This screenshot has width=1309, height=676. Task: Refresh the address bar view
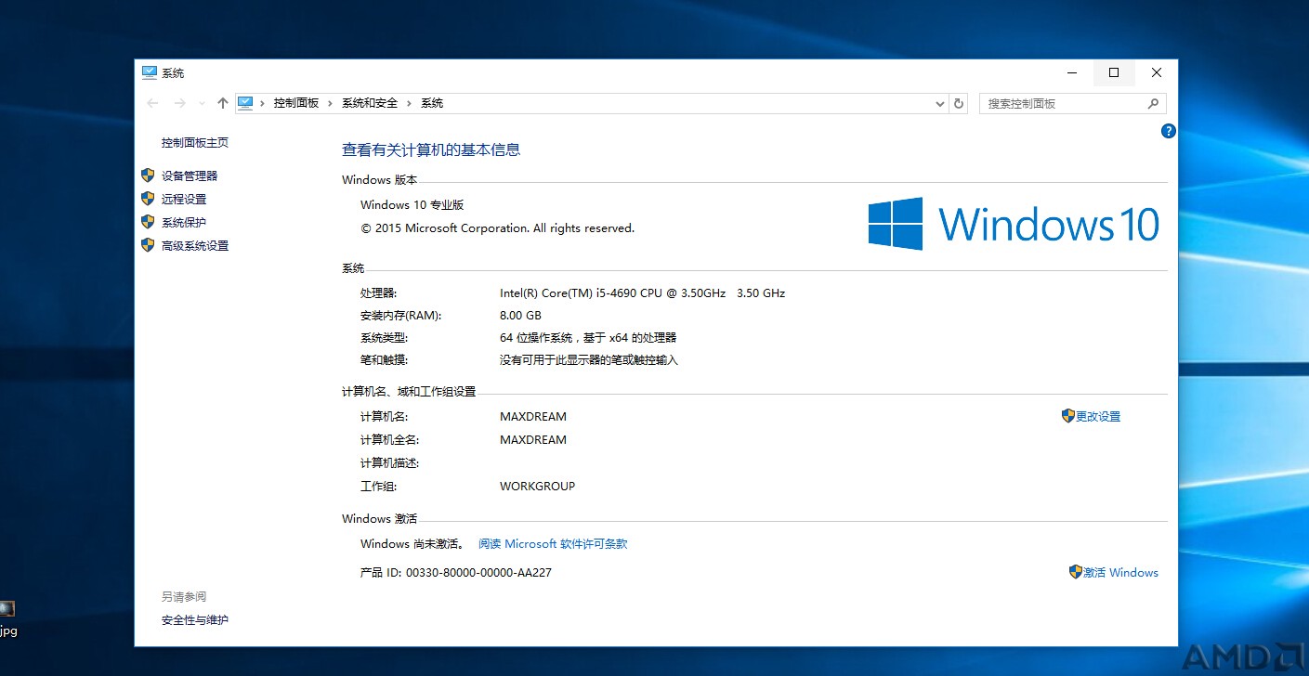(x=959, y=104)
